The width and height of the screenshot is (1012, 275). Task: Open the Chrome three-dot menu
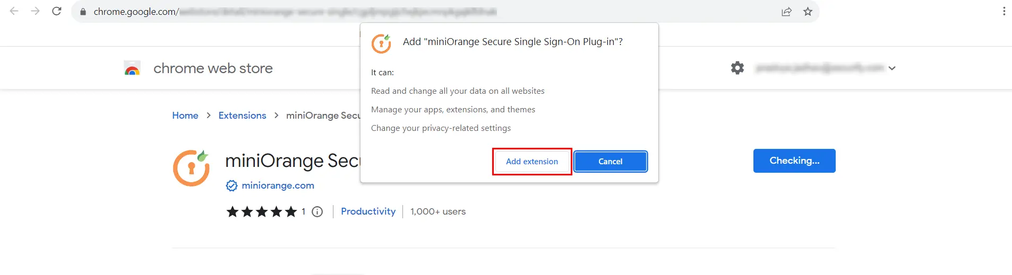pyautogui.click(x=1004, y=11)
